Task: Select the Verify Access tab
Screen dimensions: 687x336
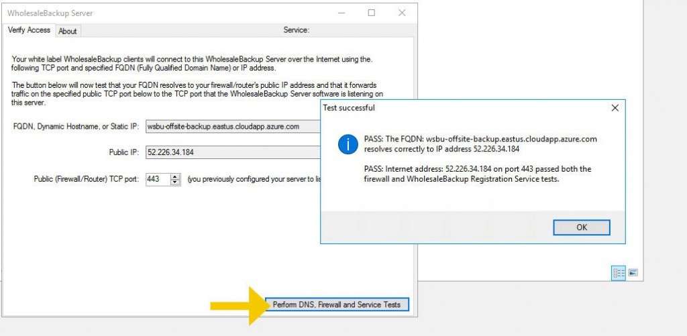Action: click(29, 30)
